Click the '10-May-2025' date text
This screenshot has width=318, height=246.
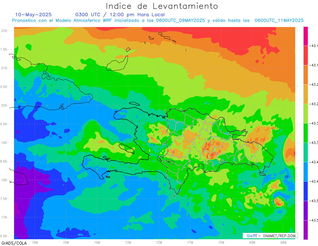[x=33, y=15]
